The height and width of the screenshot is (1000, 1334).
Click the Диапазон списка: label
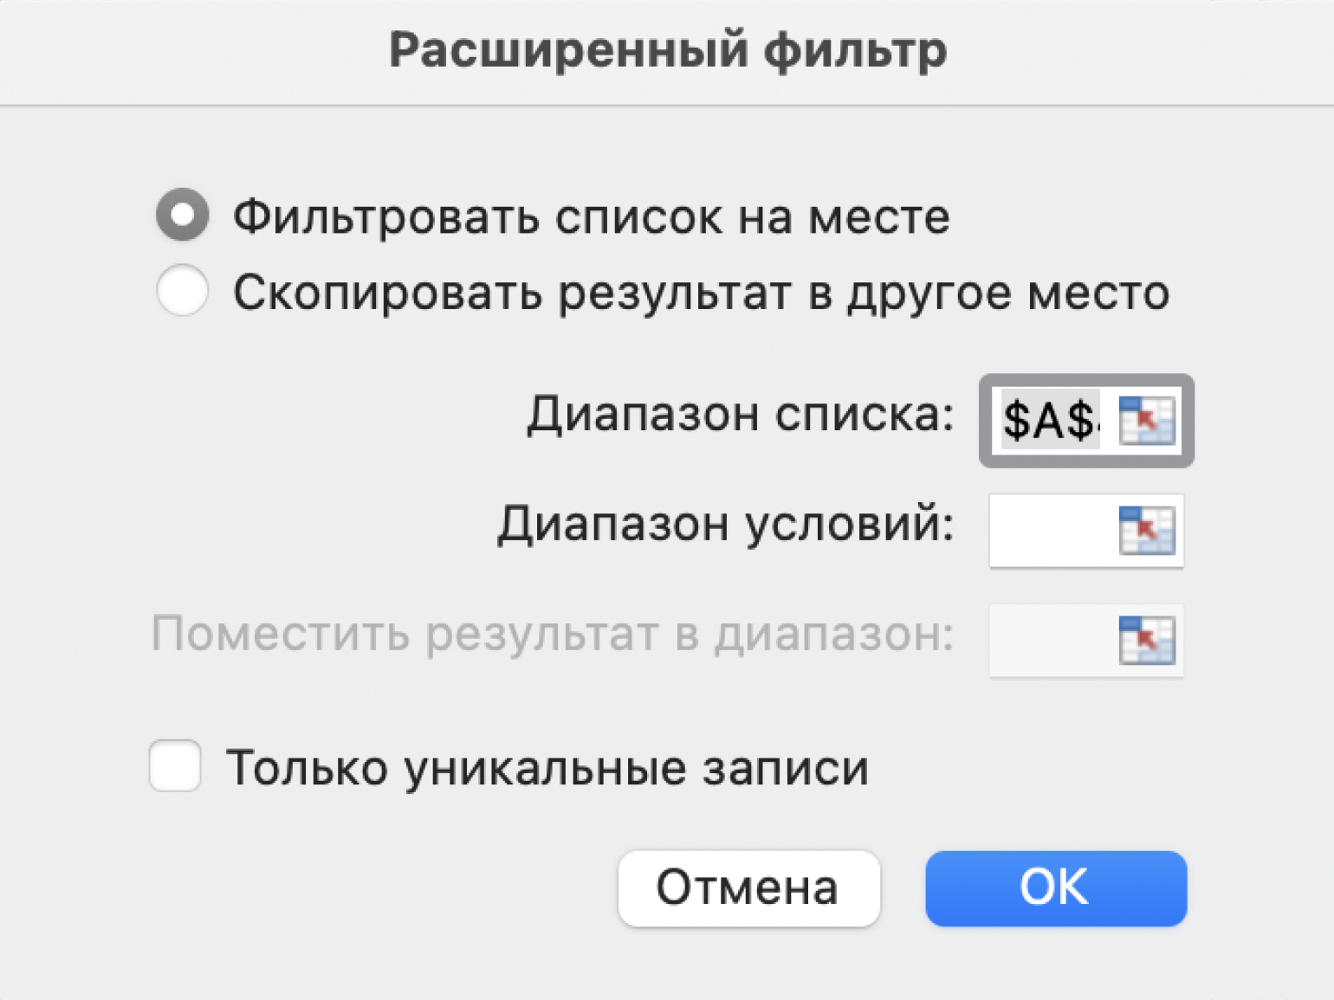coord(740,415)
